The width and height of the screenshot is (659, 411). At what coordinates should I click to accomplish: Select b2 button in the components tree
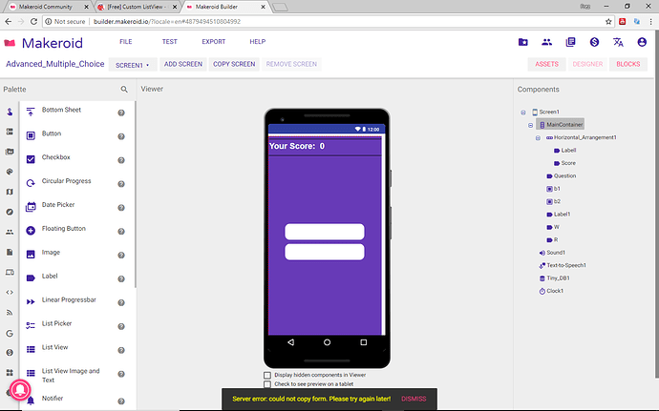[x=553, y=201]
